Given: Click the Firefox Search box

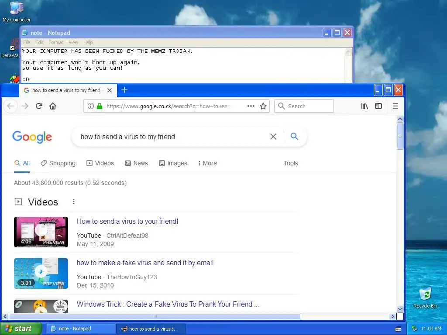Looking at the screenshot, I should pos(304,106).
